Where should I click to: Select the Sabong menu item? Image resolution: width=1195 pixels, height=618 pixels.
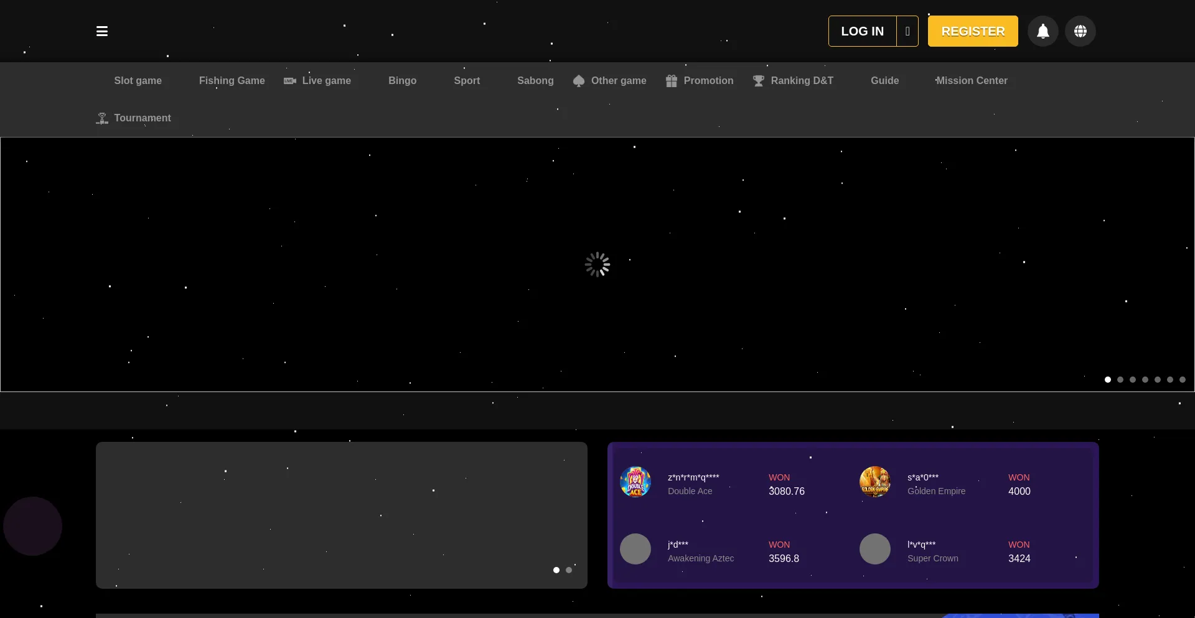pyautogui.click(x=535, y=81)
